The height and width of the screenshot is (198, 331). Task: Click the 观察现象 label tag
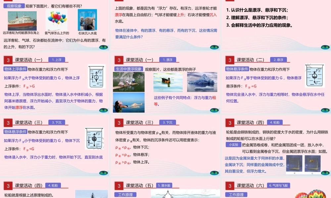pyautogui.click(x=14, y=6)
